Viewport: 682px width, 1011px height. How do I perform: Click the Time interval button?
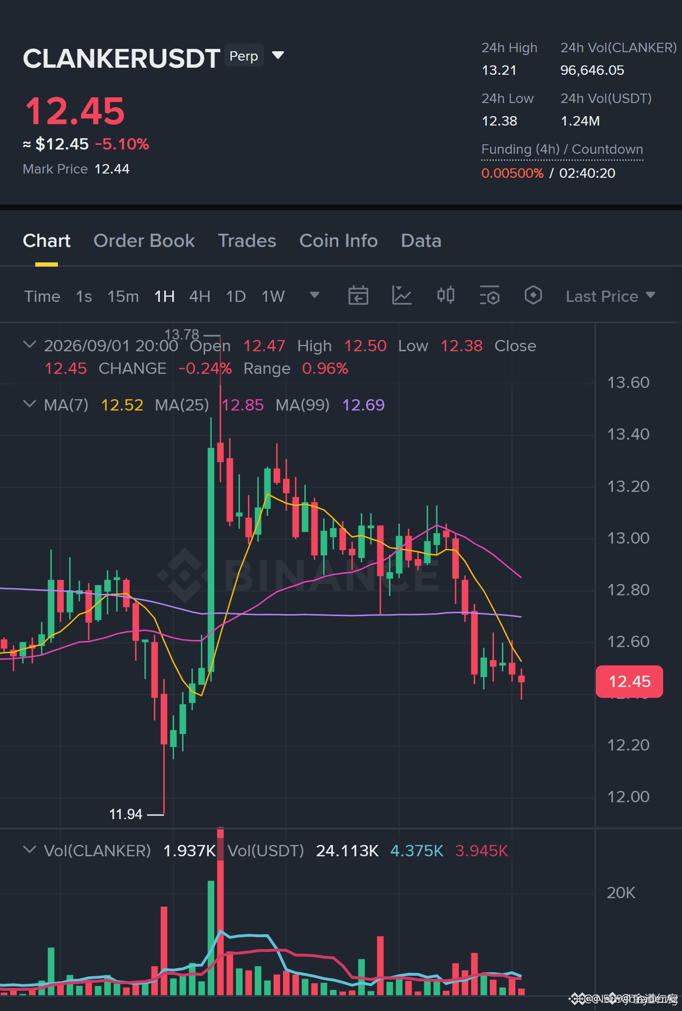coord(42,296)
